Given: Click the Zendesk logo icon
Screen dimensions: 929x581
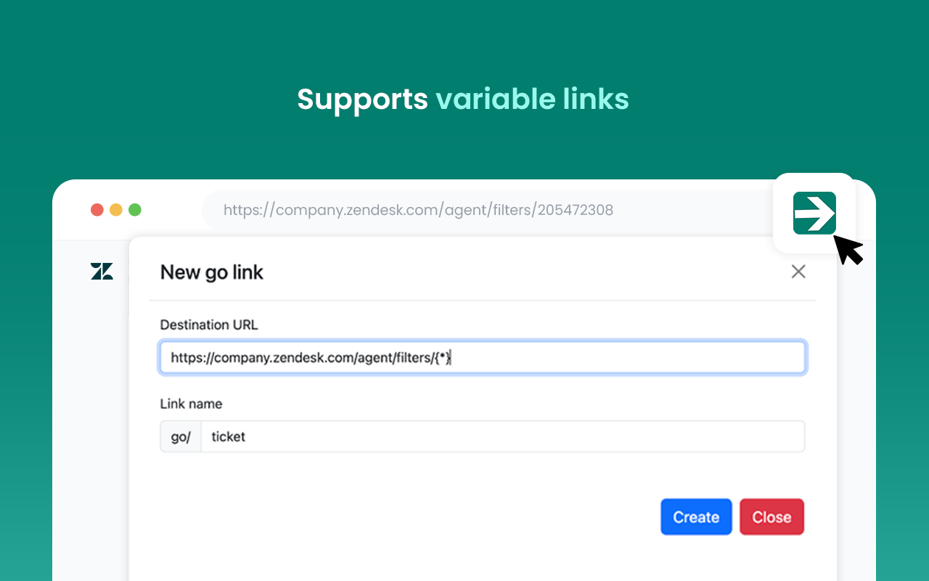Looking at the screenshot, I should (x=102, y=271).
